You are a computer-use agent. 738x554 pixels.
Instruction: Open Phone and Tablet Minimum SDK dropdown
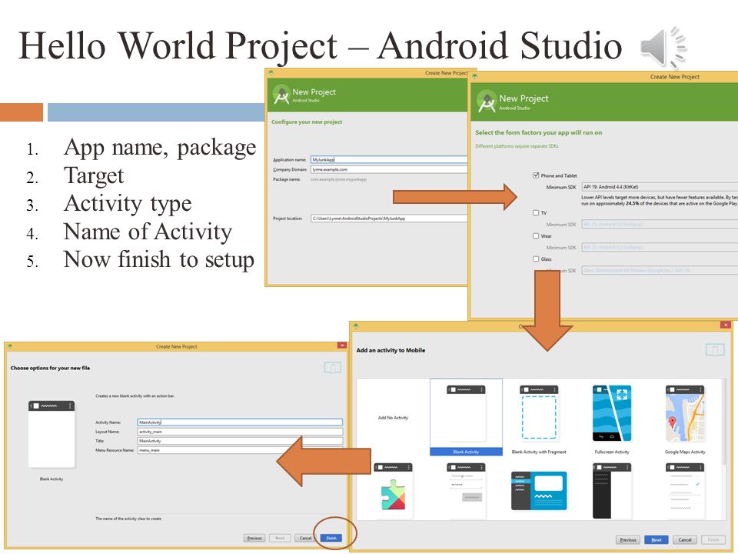(x=660, y=187)
